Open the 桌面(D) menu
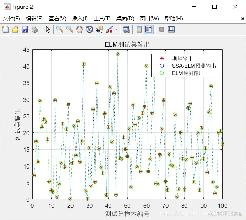246x220 pixels. tap(125, 19)
